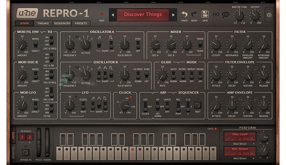Click the Bypass FX button
Image resolution: width=286 pixels, height=165 pixels.
click(26, 153)
